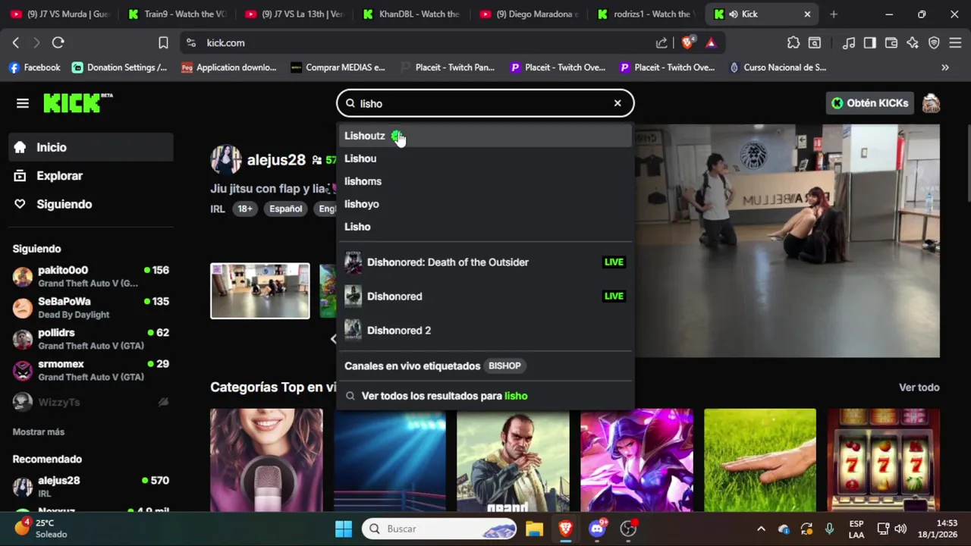Open the slots 777 category card
The image size is (971, 546).
883,460
